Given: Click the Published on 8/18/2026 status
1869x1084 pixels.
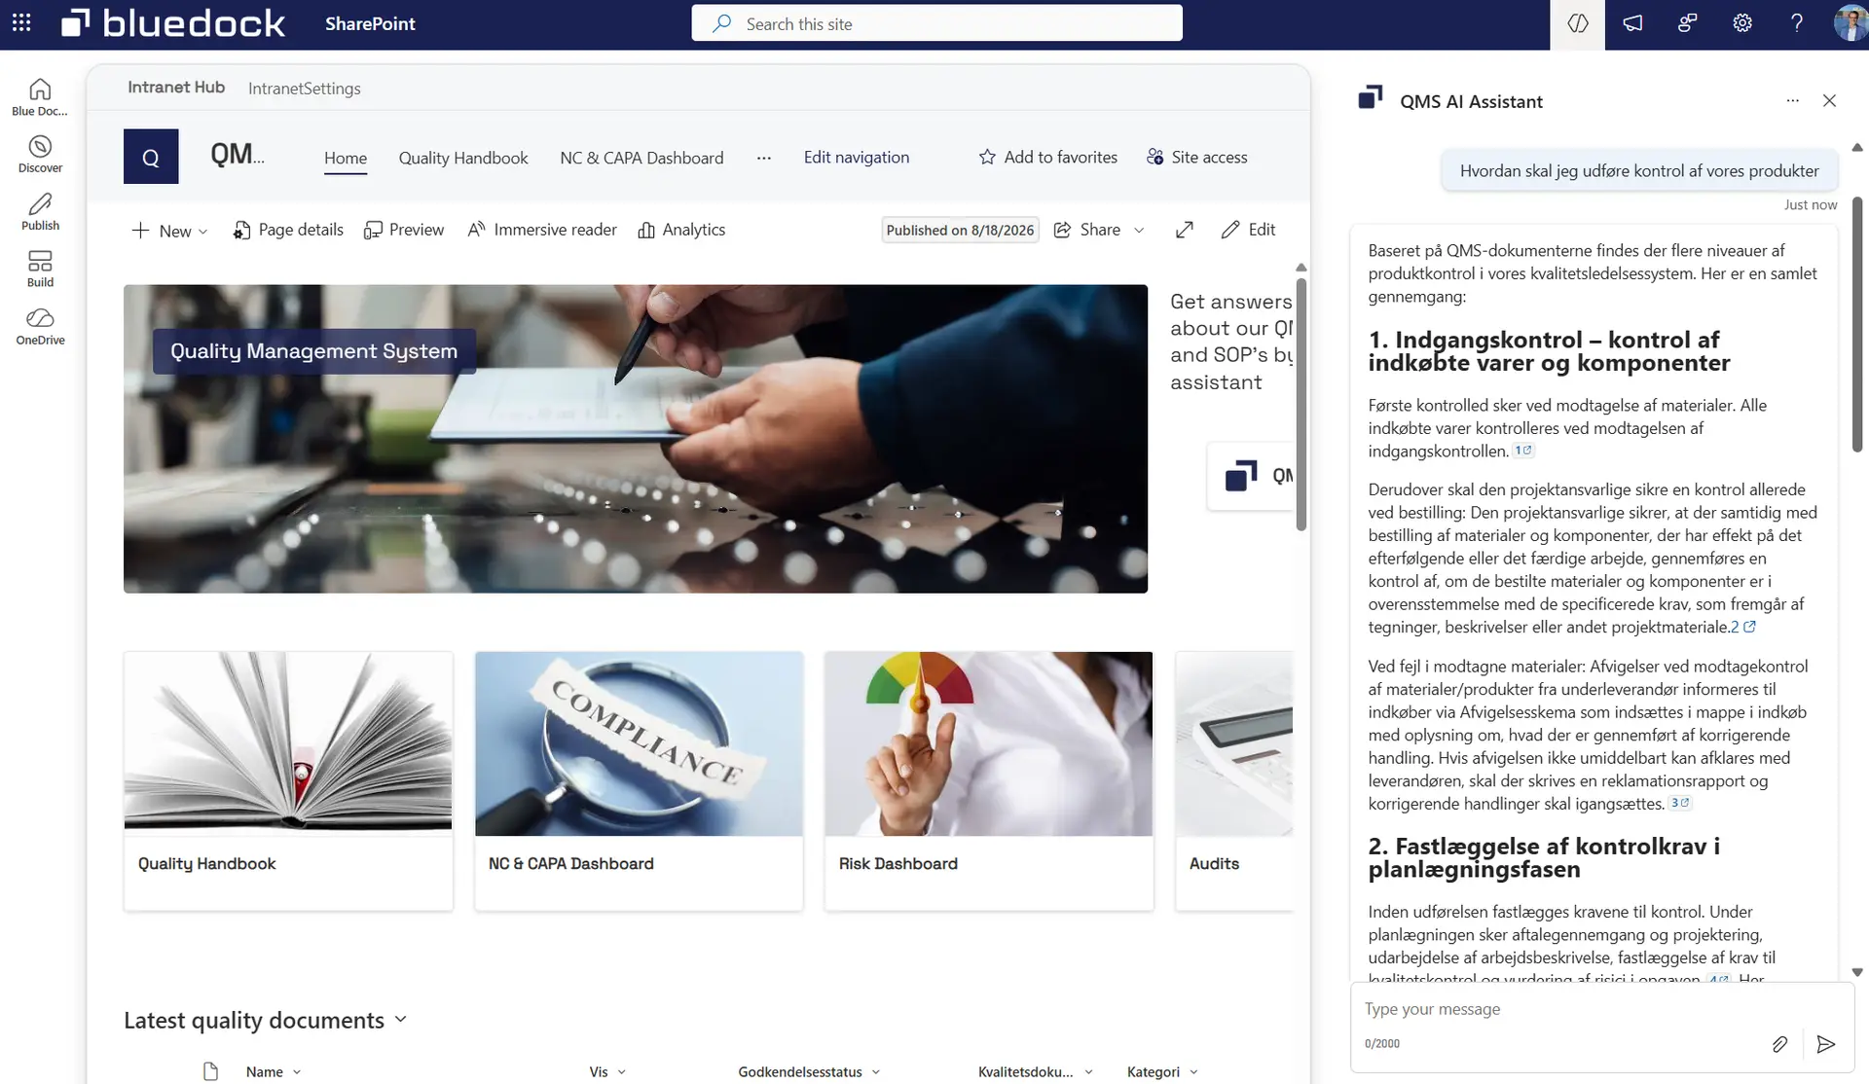Looking at the screenshot, I should pos(960,230).
